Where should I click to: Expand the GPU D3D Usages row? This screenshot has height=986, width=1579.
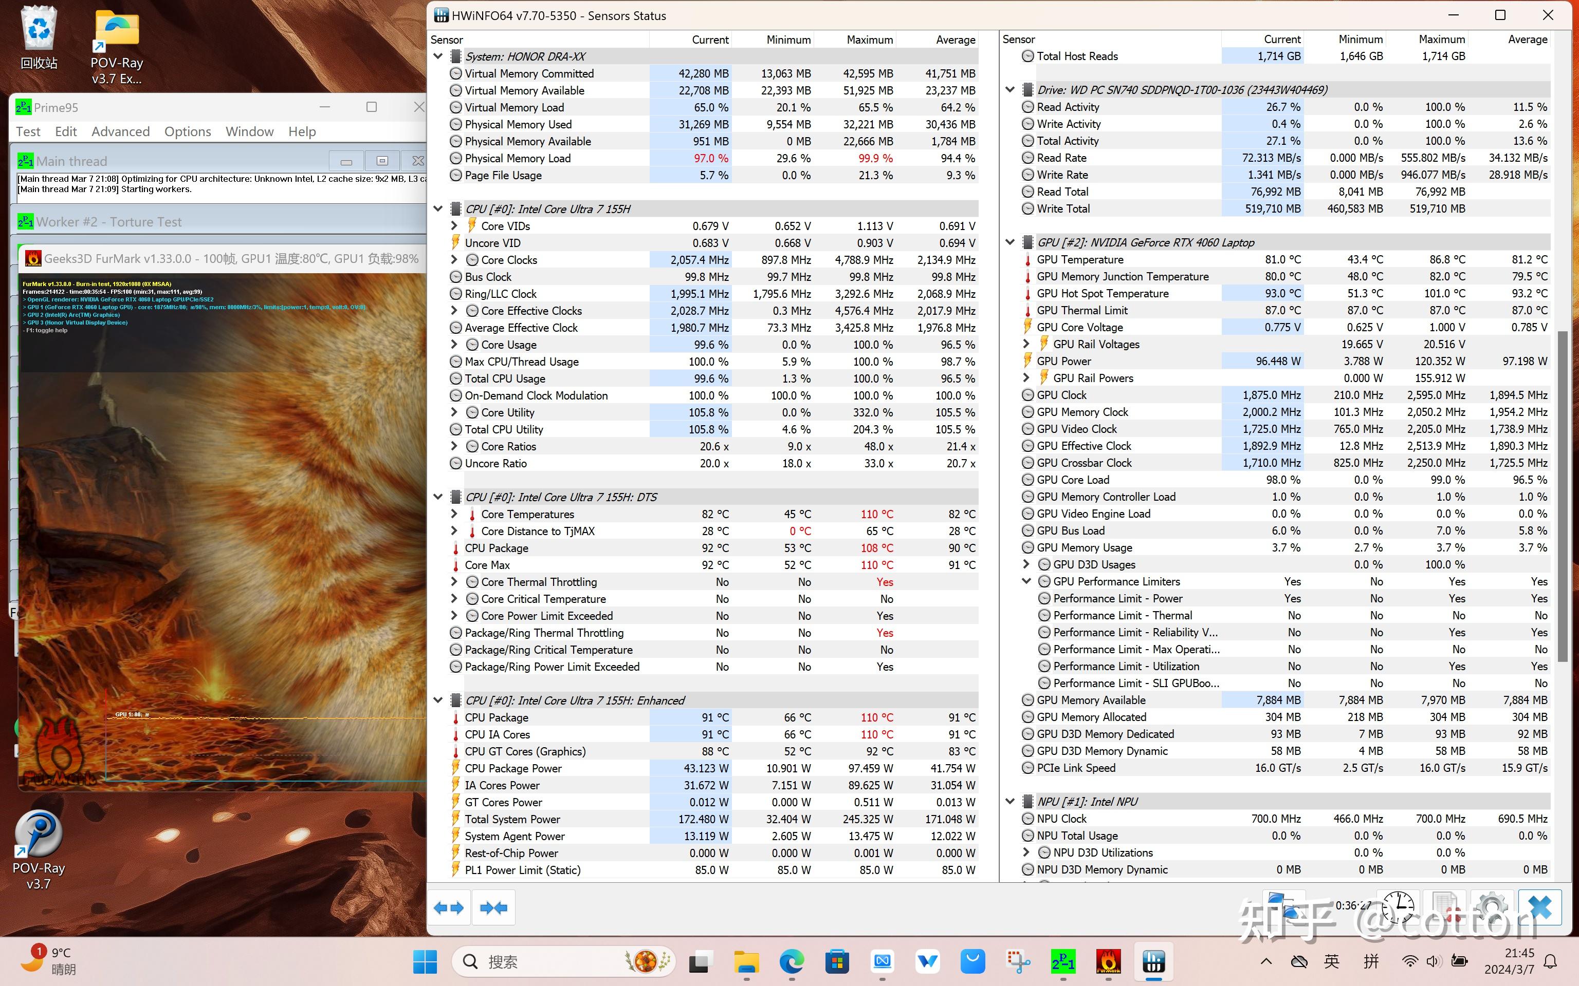point(1026,564)
